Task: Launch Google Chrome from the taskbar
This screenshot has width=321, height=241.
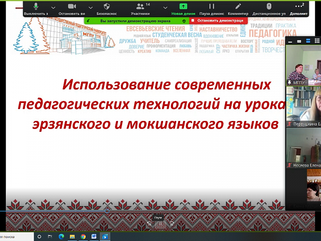Action: [x=83, y=235]
